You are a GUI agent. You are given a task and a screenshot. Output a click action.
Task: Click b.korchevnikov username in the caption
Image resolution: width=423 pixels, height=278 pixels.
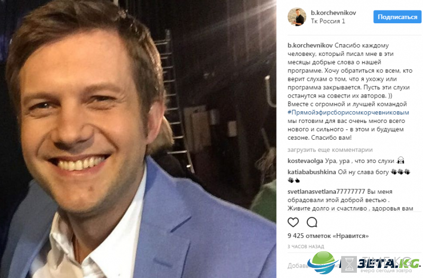click(x=310, y=45)
